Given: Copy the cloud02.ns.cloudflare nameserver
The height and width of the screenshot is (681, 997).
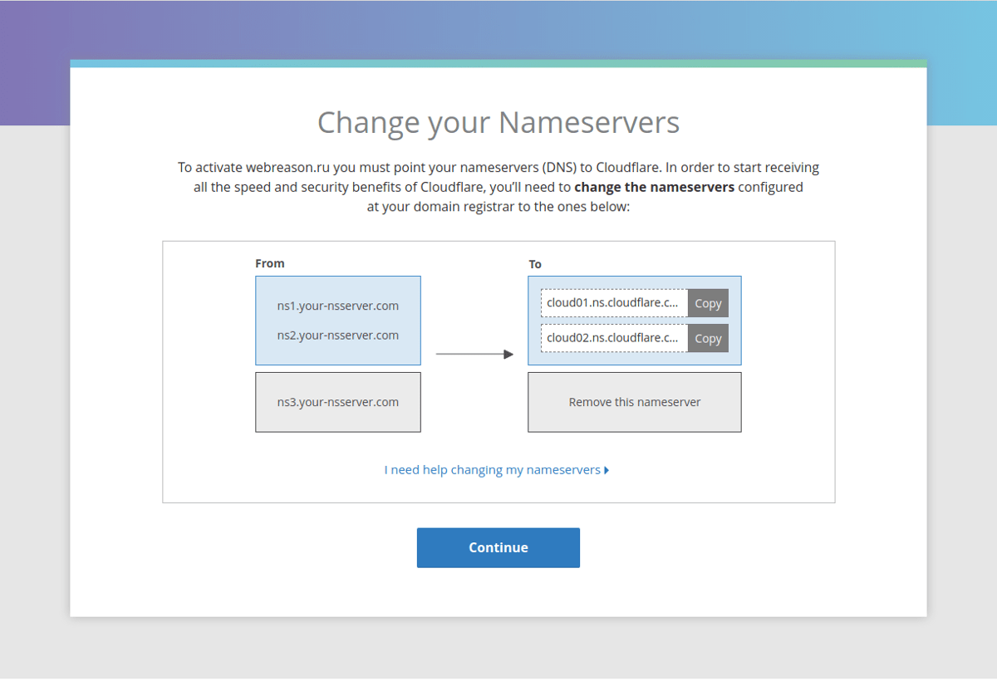Looking at the screenshot, I should coord(708,338).
